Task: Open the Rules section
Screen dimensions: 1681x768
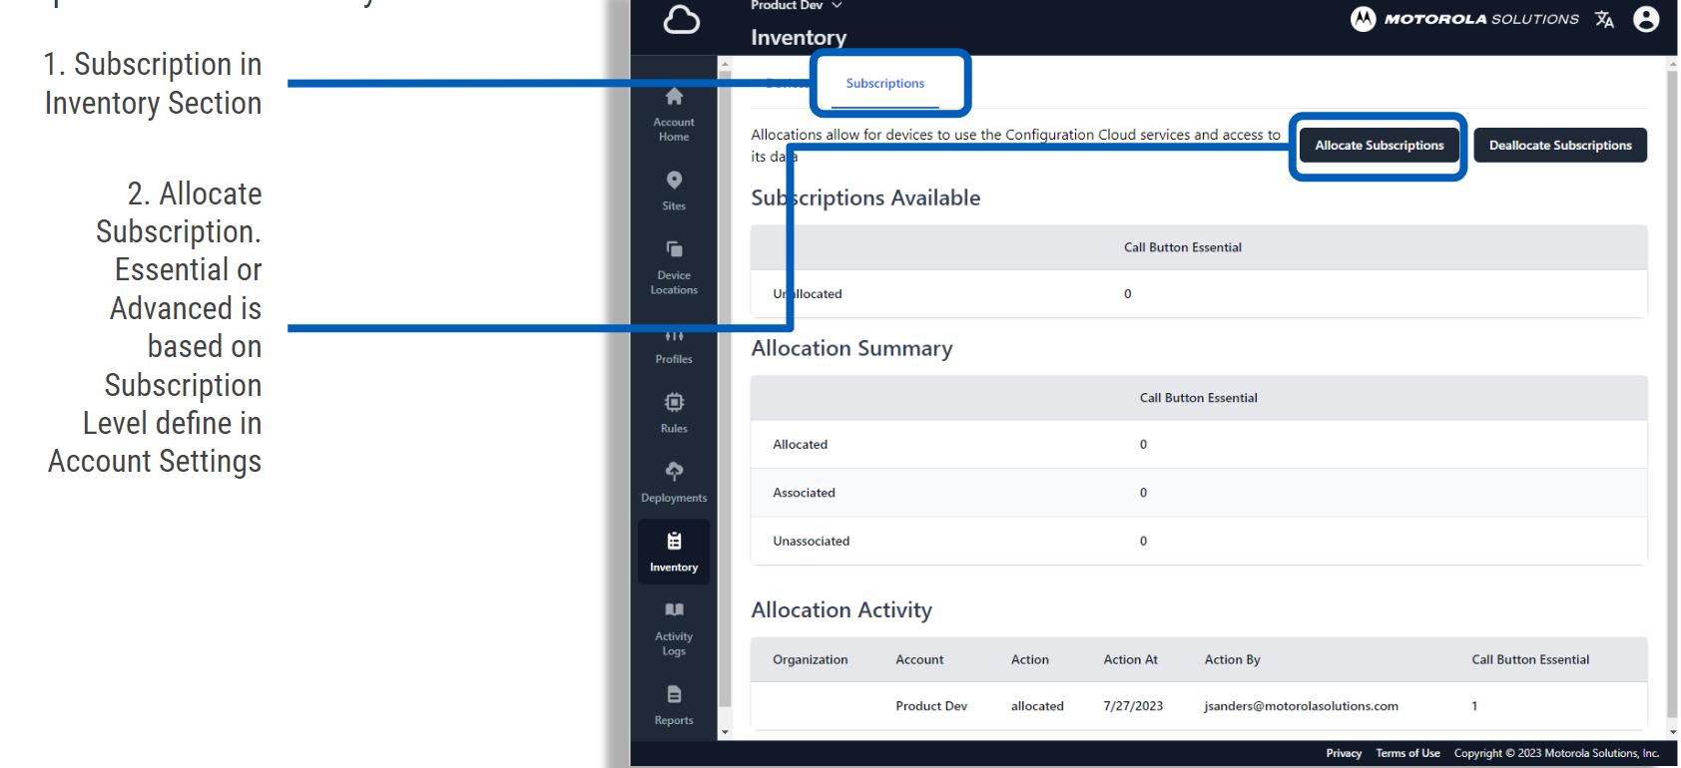Action: click(x=674, y=413)
